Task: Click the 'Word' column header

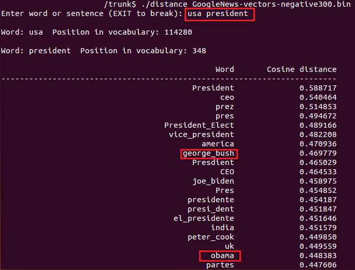Action: coord(224,69)
